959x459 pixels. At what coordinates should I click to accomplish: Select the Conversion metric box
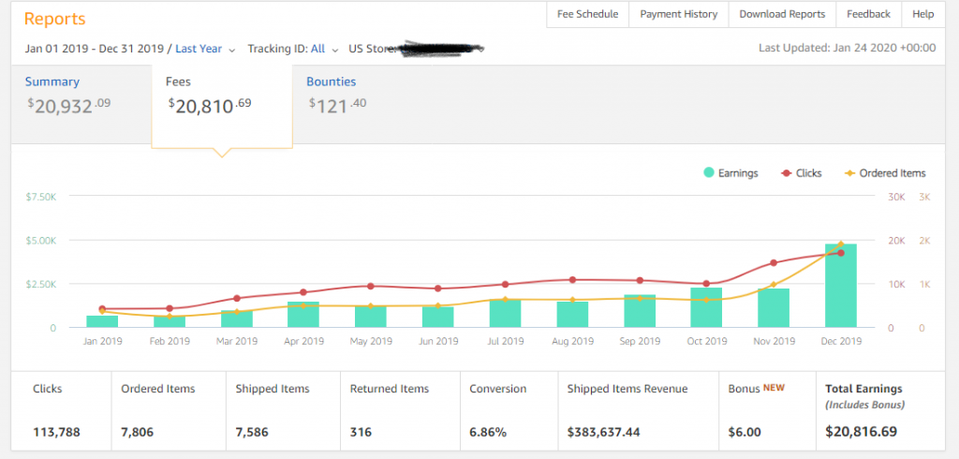[x=508, y=411]
